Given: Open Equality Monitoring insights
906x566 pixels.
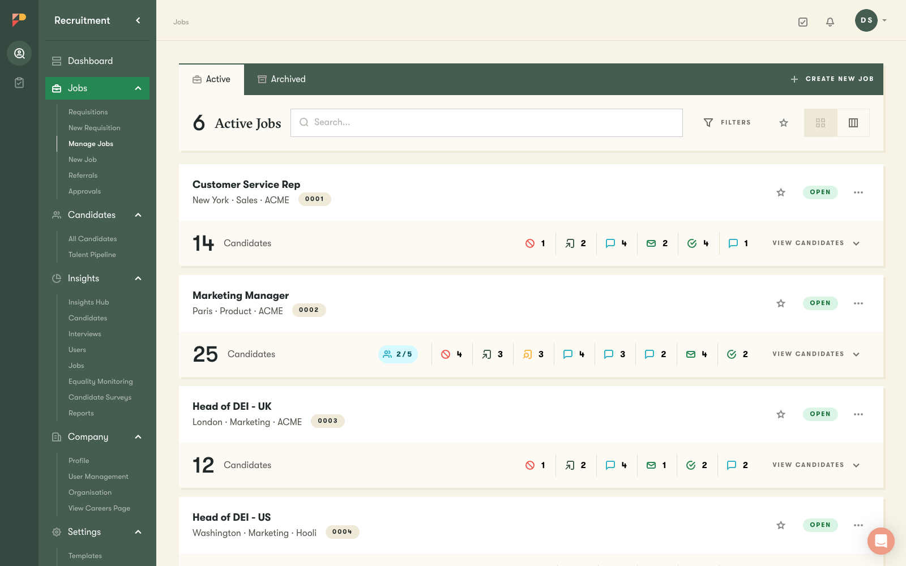Looking at the screenshot, I should pos(100,381).
